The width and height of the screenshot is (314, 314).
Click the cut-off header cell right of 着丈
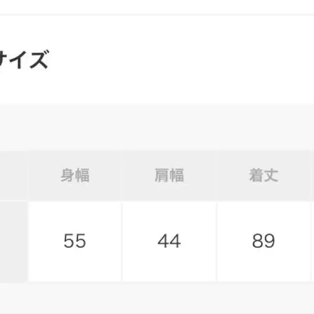point(312,176)
